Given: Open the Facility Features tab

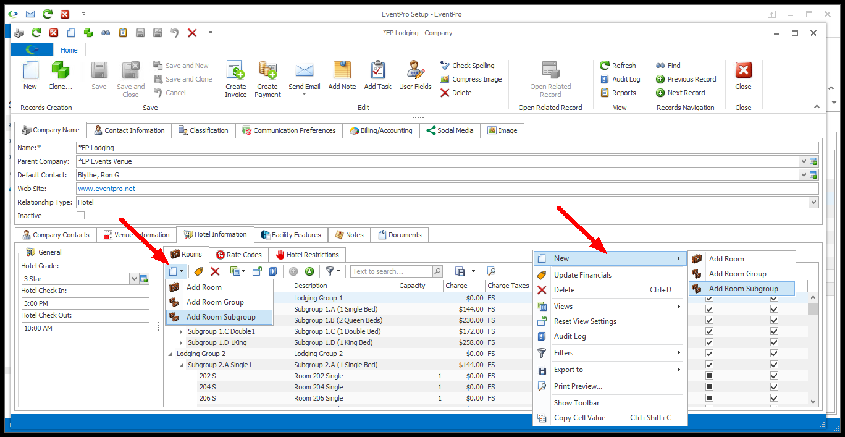Looking at the screenshot, I should coord(291,235).
